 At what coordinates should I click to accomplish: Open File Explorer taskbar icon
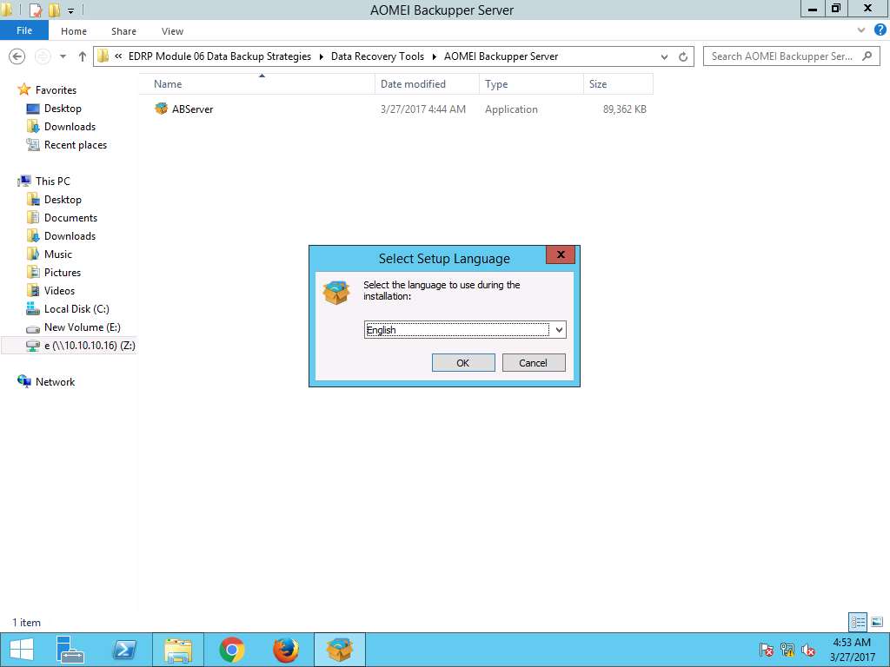(x=177, y=650)
